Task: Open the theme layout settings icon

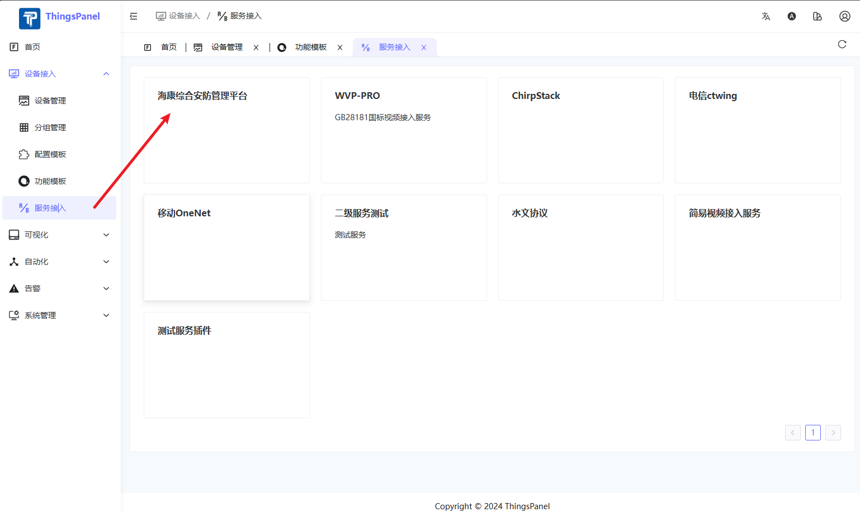Action: pos(817,16)
